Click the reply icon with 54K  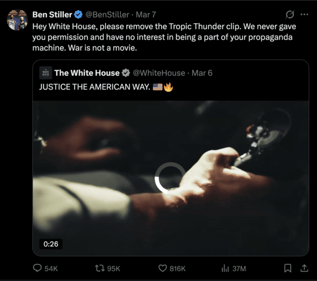[38, 268]
